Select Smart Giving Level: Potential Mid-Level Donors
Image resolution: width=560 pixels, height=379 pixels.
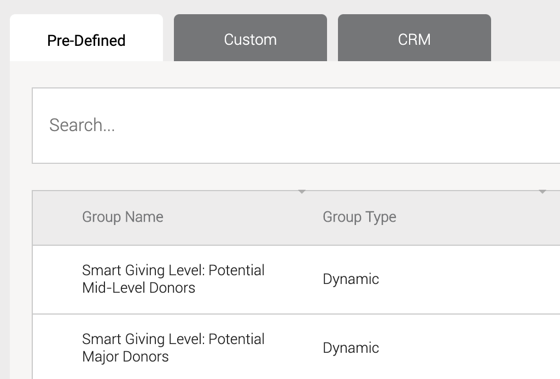pos(173,279)
